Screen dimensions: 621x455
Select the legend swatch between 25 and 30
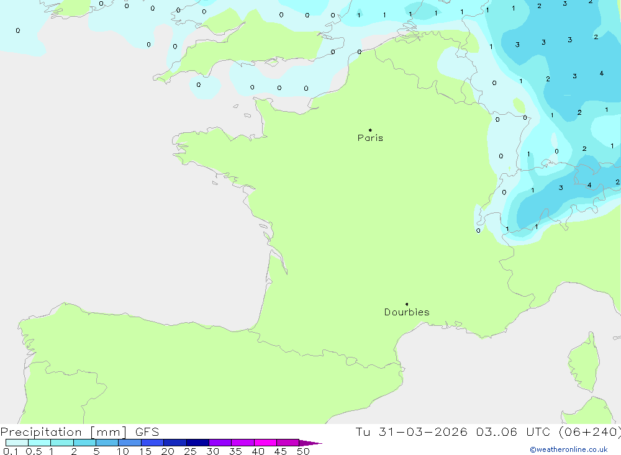pos(197,443)
